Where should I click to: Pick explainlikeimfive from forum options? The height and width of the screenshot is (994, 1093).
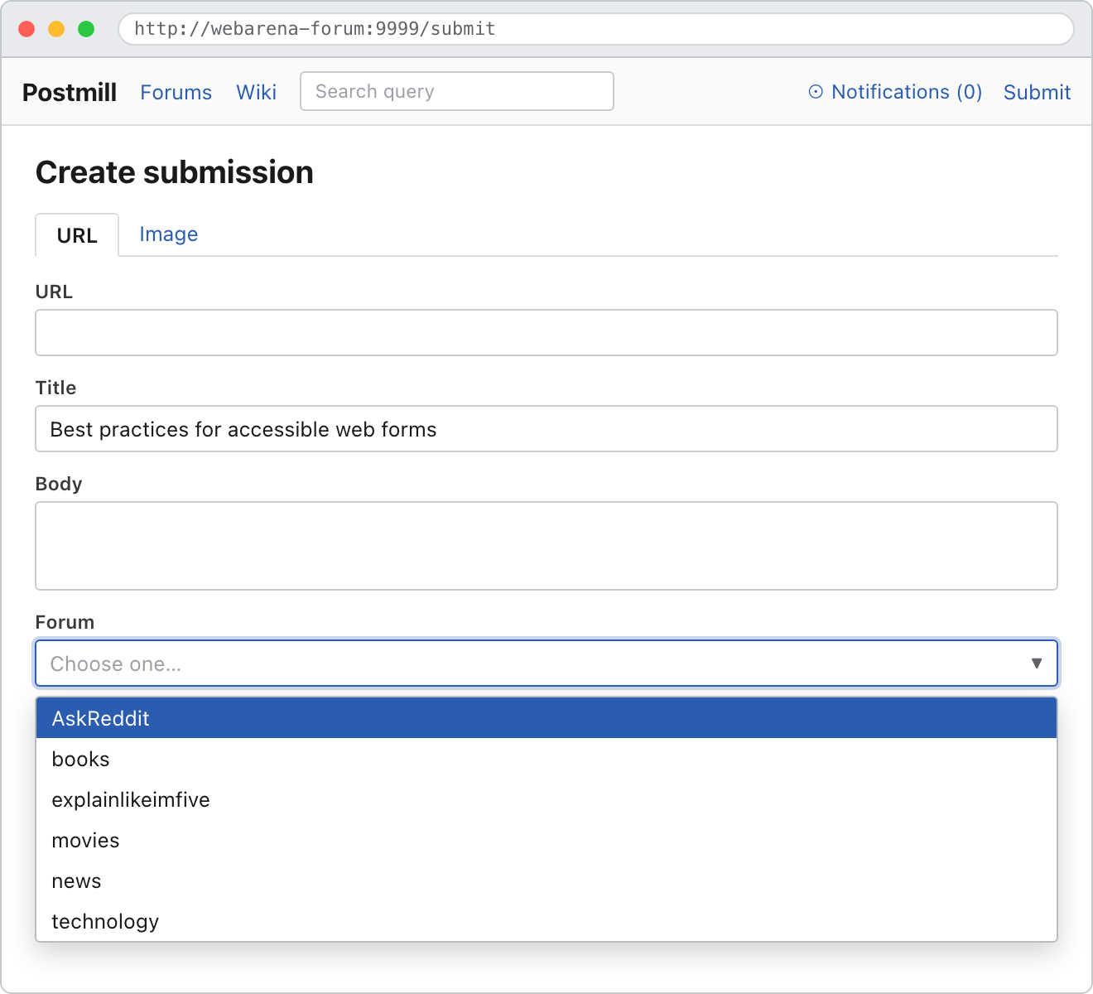point(546,799)
